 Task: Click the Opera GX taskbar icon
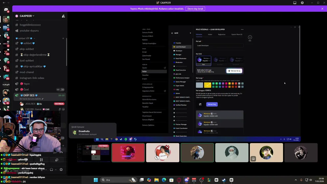(x=179, y=180)
